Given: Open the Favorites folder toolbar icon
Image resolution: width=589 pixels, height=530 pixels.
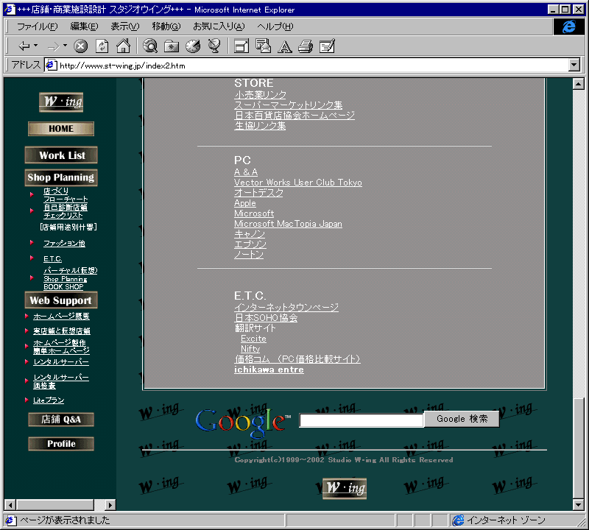Looking at the screenshot, I should (x=172, y=46).
